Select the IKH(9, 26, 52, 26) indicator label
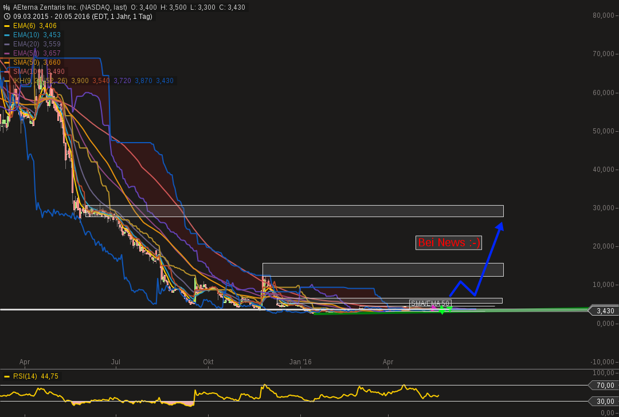 40,81
